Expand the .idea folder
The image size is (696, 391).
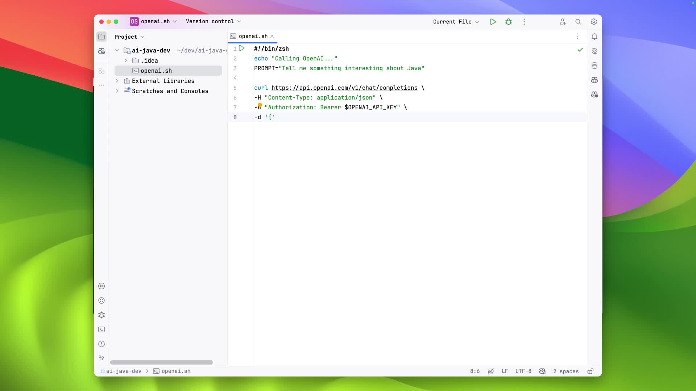(126, 60)
